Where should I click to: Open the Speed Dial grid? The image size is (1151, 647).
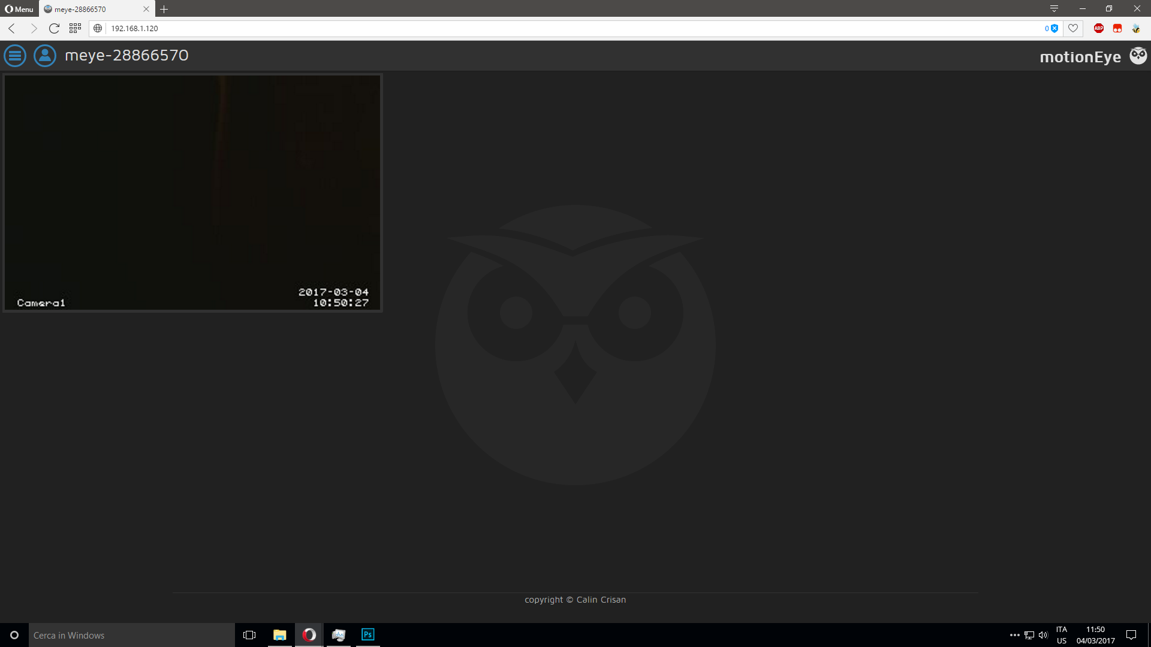tap(75, 28)
